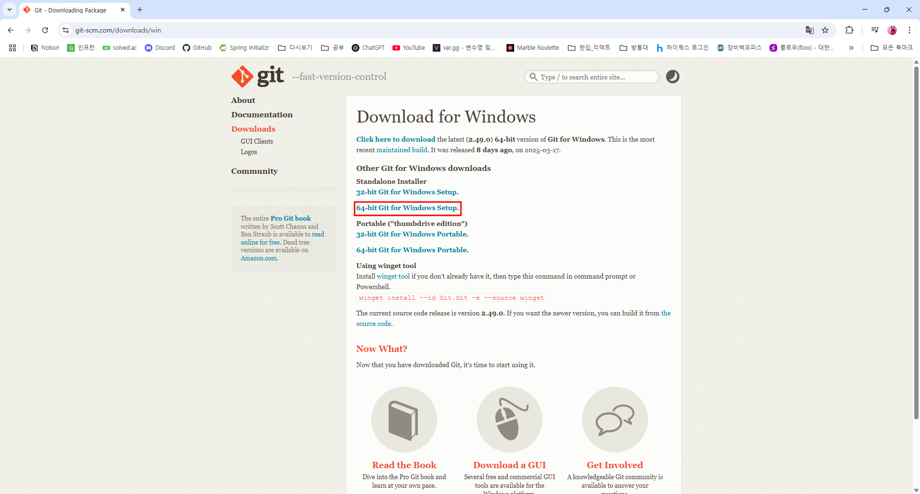Open the 'Read the Book' heading link
Image resolution: width=920 pixels, height=494 pixels.
404,465
